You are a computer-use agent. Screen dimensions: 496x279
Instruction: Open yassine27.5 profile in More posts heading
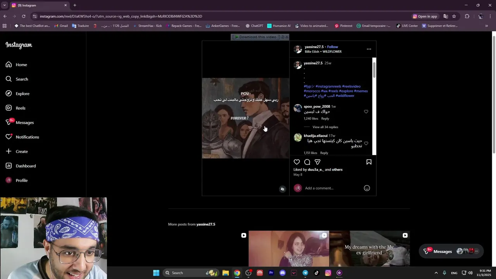[x=206, y=224]
